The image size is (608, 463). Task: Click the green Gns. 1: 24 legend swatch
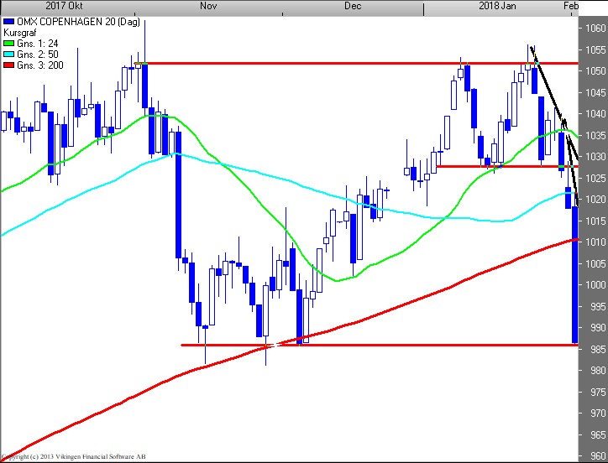click(x=9, y=42)
